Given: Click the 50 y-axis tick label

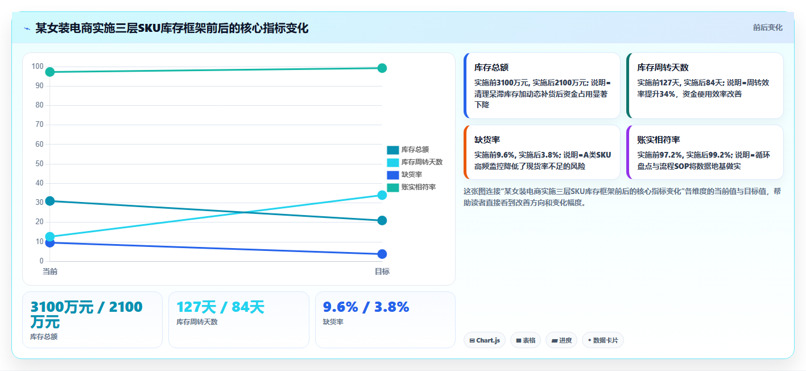Looking at the screenshot, I should pos(39,164).
